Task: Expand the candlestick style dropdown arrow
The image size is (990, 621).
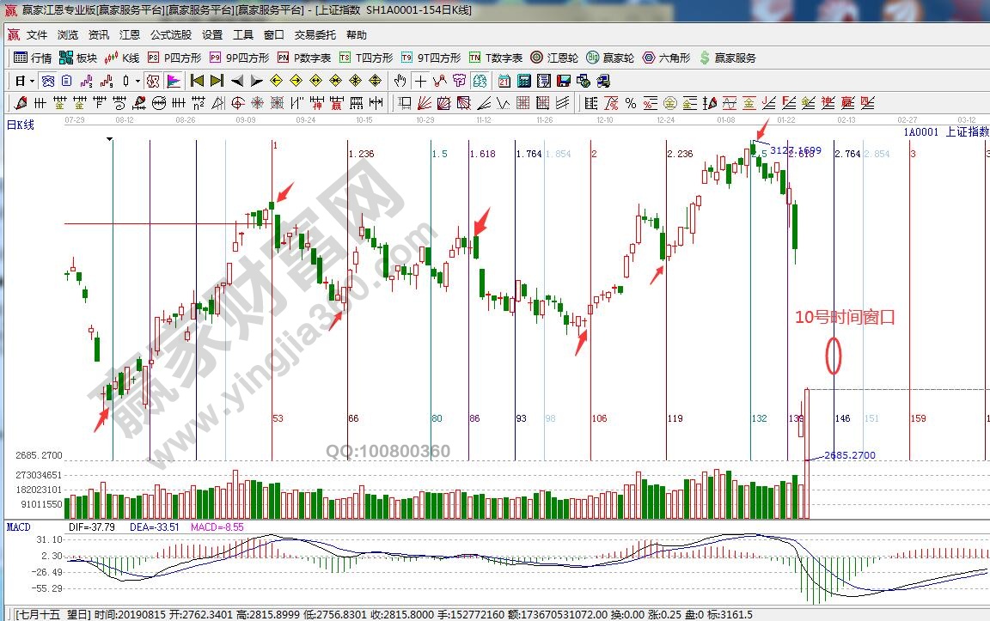Action: point(138,81)
